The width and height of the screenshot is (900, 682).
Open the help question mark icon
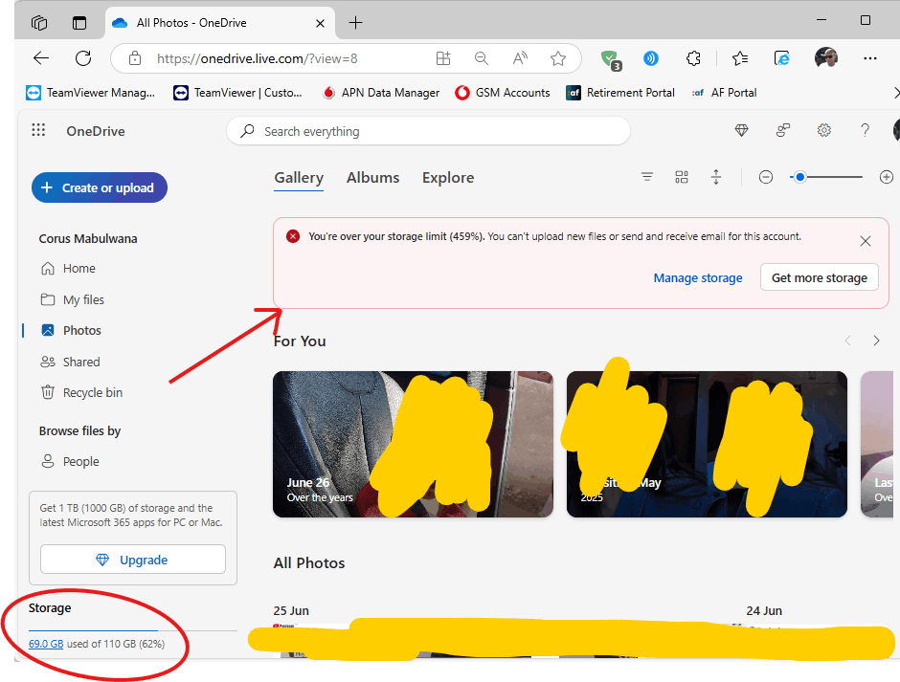[865, 131]
